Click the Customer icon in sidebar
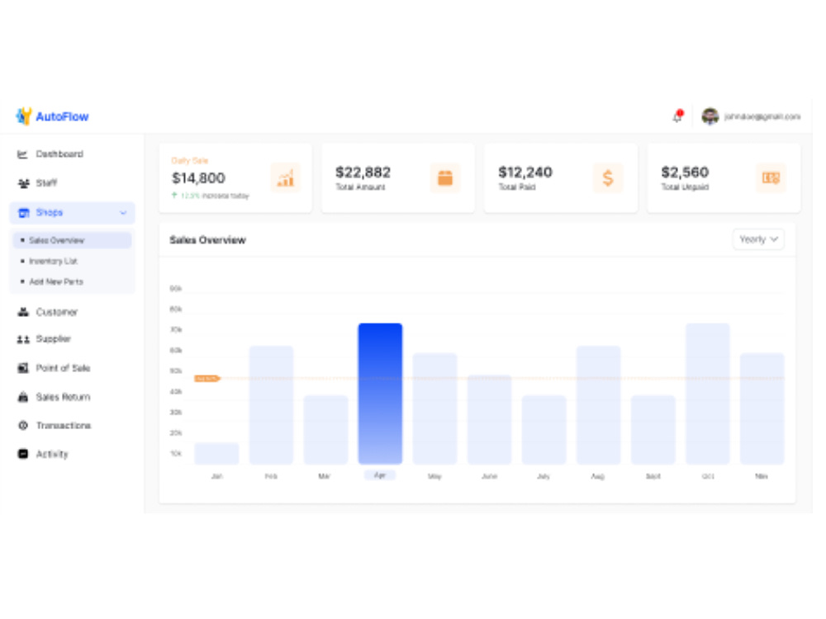This screenshot has height=619, width=826. coord(23,312)
